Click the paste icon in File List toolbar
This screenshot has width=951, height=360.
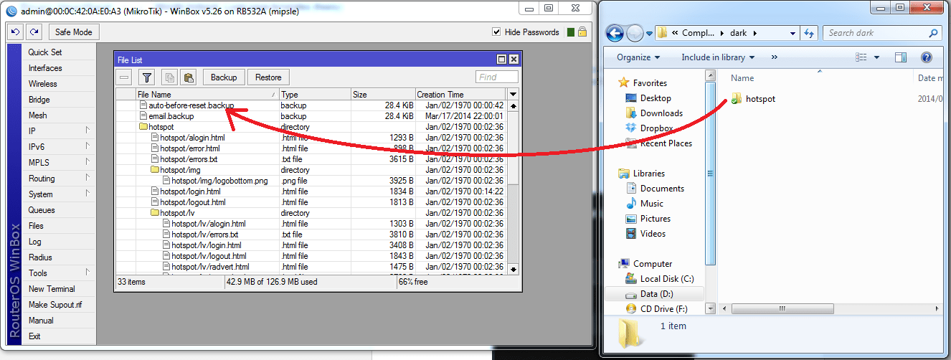188,77
